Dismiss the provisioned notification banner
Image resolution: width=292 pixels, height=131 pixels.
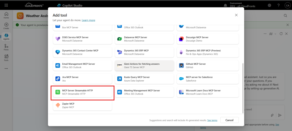tap(287, 25)
